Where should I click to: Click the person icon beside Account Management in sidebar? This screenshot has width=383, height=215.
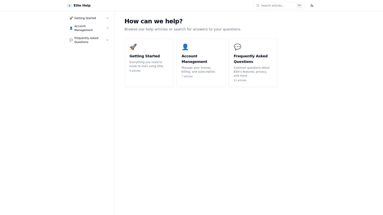click(71, 28)
